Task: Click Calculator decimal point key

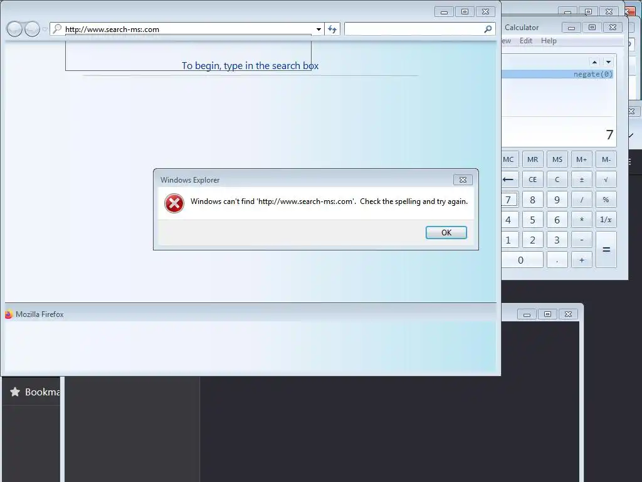Action: tap(557, 260)
